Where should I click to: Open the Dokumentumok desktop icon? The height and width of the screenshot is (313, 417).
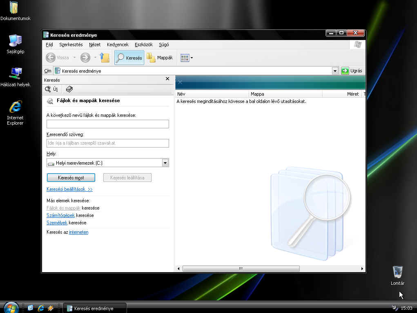tap(15, 11)
